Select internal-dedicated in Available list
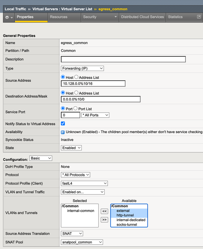203x249 pixels. pyautogui.click(x=131, y=220)
